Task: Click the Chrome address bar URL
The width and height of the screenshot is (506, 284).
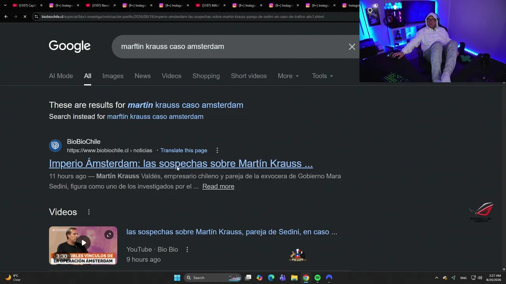Action: (183, 17)
